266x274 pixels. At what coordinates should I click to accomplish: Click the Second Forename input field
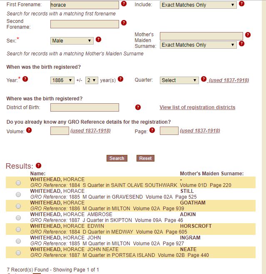pyautogui.click(x=85, y=24)
